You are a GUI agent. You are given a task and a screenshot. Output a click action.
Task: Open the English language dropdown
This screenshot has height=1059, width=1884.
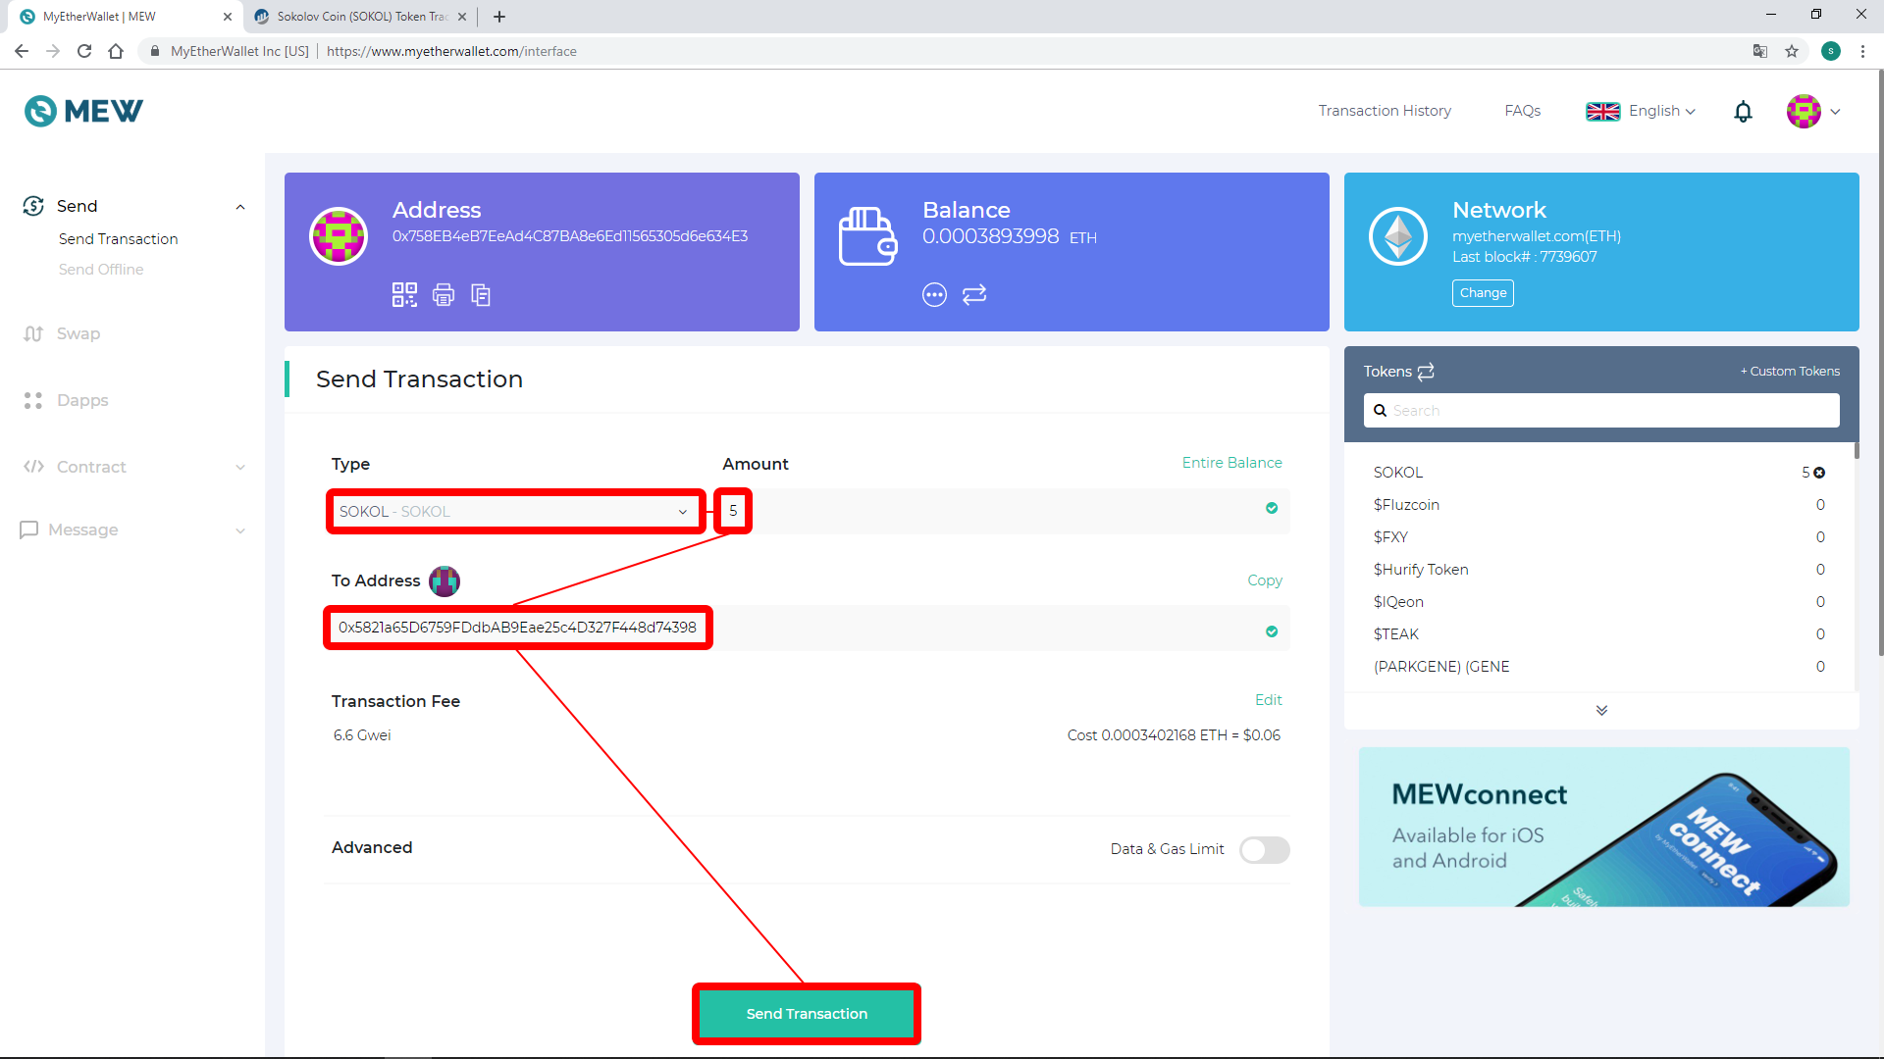tap(1641, 112)
